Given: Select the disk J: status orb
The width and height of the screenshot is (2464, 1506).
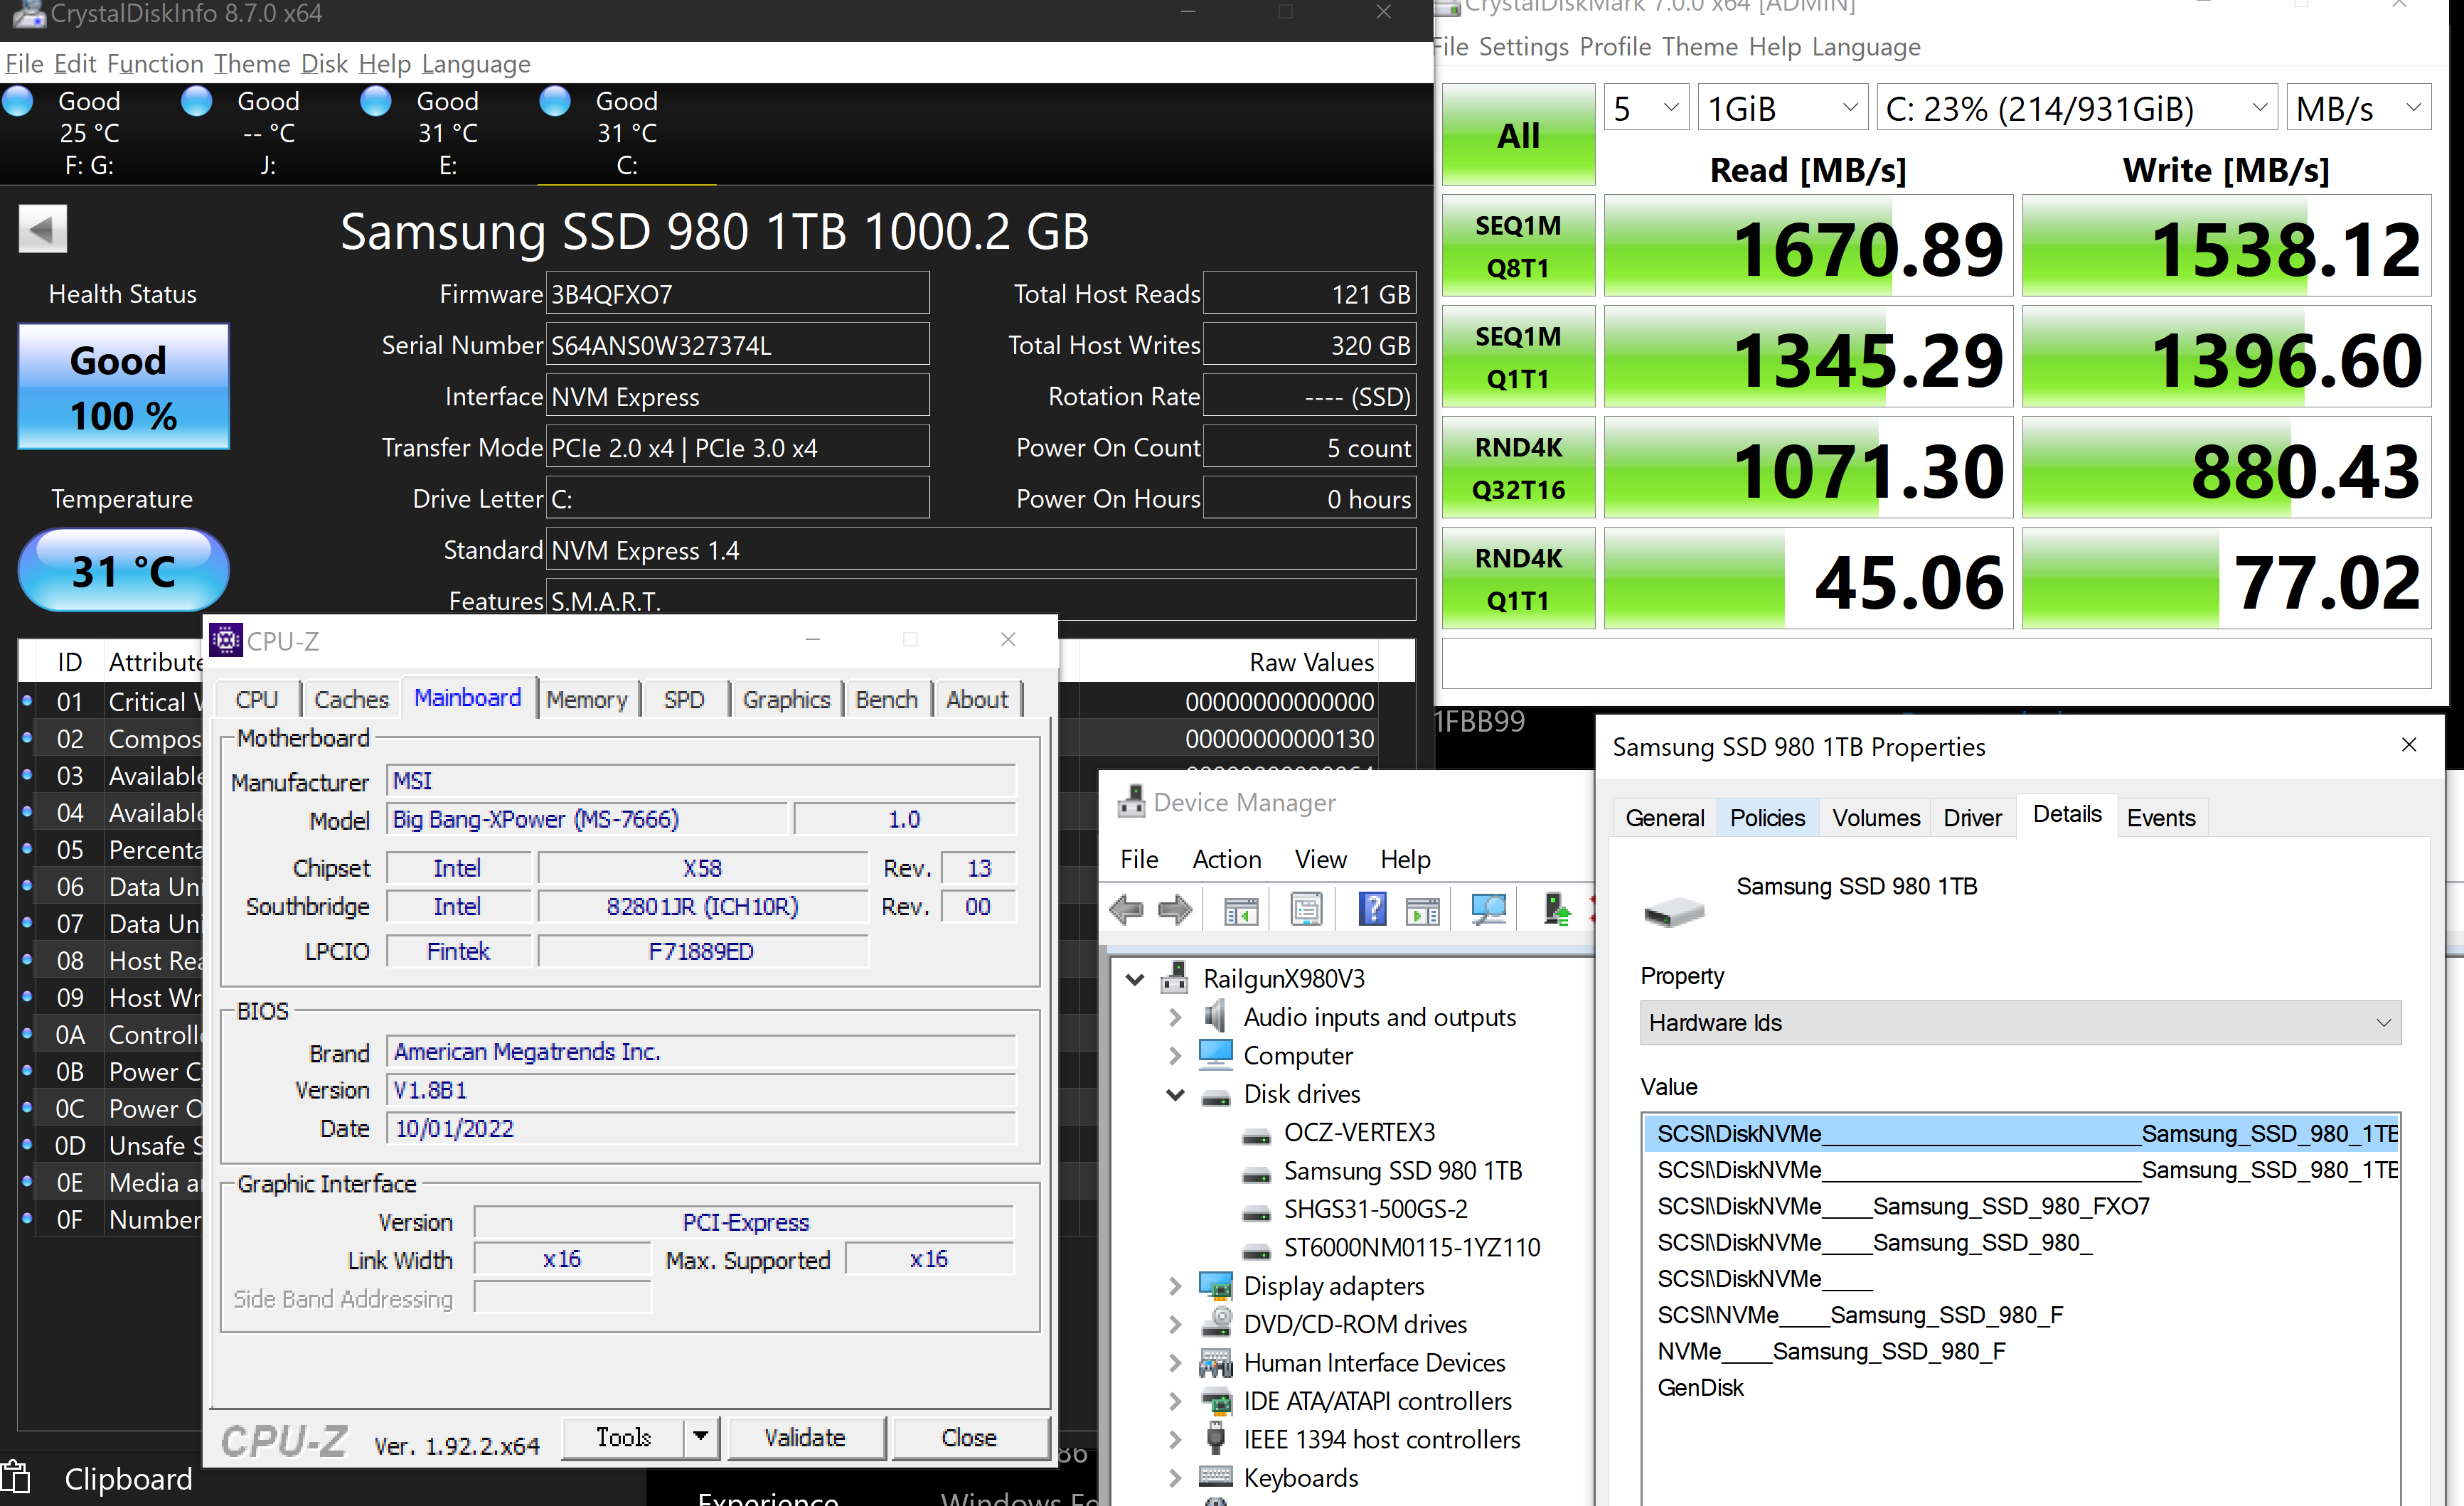Looking at the screenshot, I should coord(196,101).
